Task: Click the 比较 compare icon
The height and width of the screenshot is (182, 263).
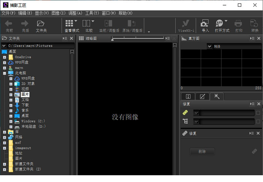Action: click(87, 24)
